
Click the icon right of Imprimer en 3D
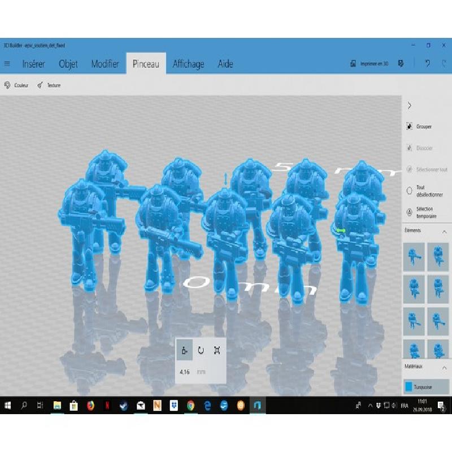click(401, 63)
